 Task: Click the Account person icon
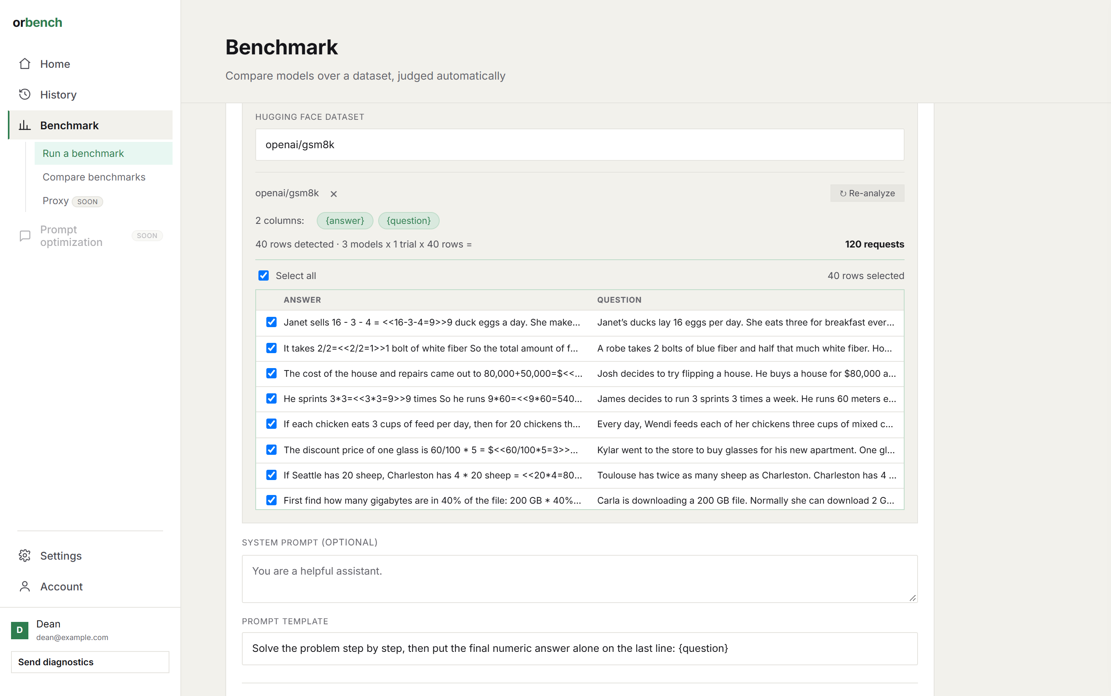pyautogui.click(x=25, y=586)
